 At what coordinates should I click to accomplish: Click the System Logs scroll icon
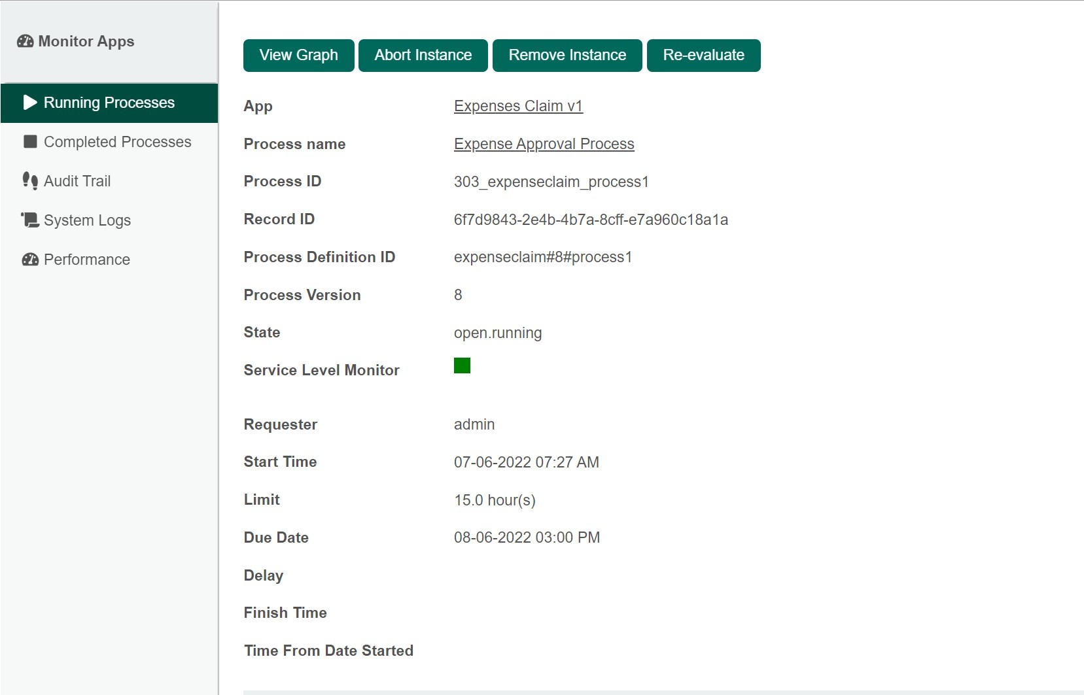click(x=30, y=220)
